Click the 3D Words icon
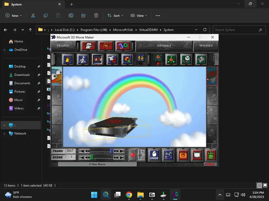Image resolution: width=269 pixels, height=201 pixels. [x=123, y=46]
